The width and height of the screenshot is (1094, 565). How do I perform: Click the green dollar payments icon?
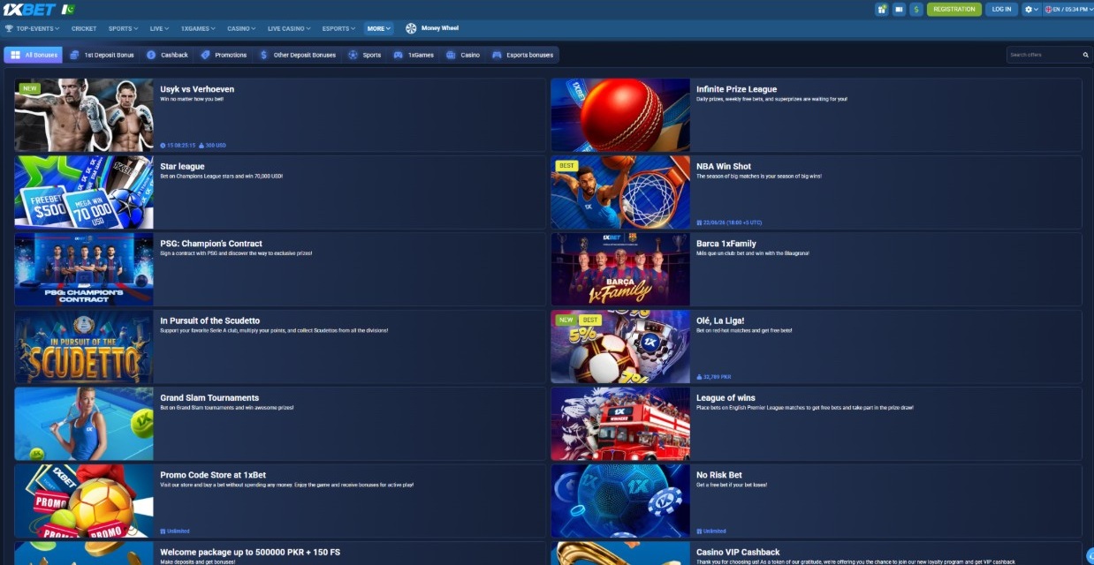916,9
